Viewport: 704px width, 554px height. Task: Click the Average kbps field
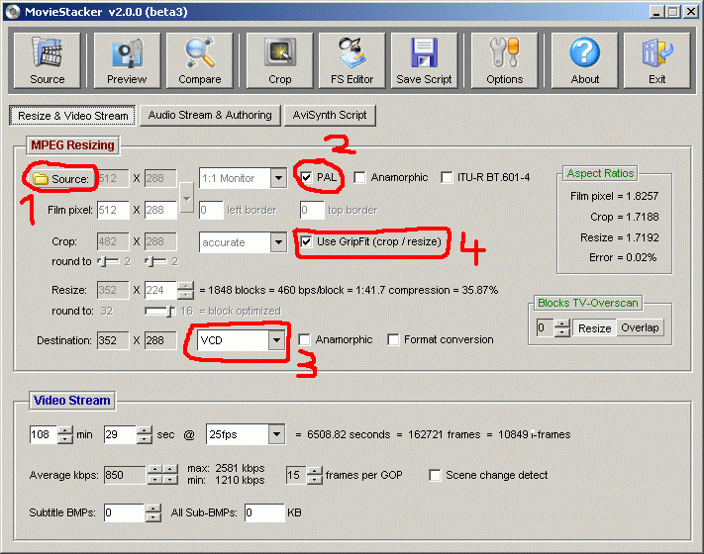125,475
